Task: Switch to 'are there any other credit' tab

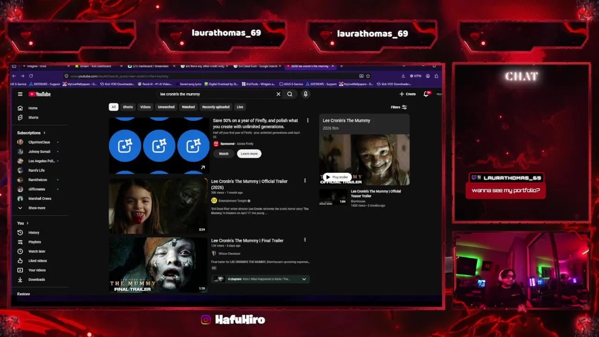Action: [x=202, y=66]
